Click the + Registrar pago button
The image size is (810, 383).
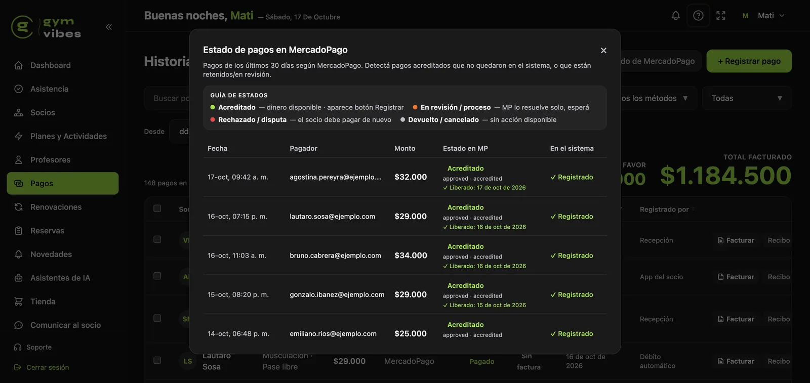(x=749, y=61)
